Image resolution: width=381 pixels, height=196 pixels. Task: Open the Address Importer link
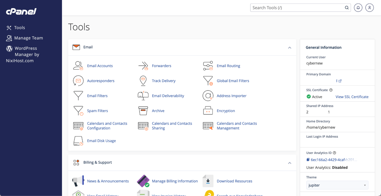(x=231, y=96)
